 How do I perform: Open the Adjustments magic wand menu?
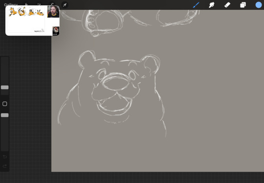[x=39, y=4]
